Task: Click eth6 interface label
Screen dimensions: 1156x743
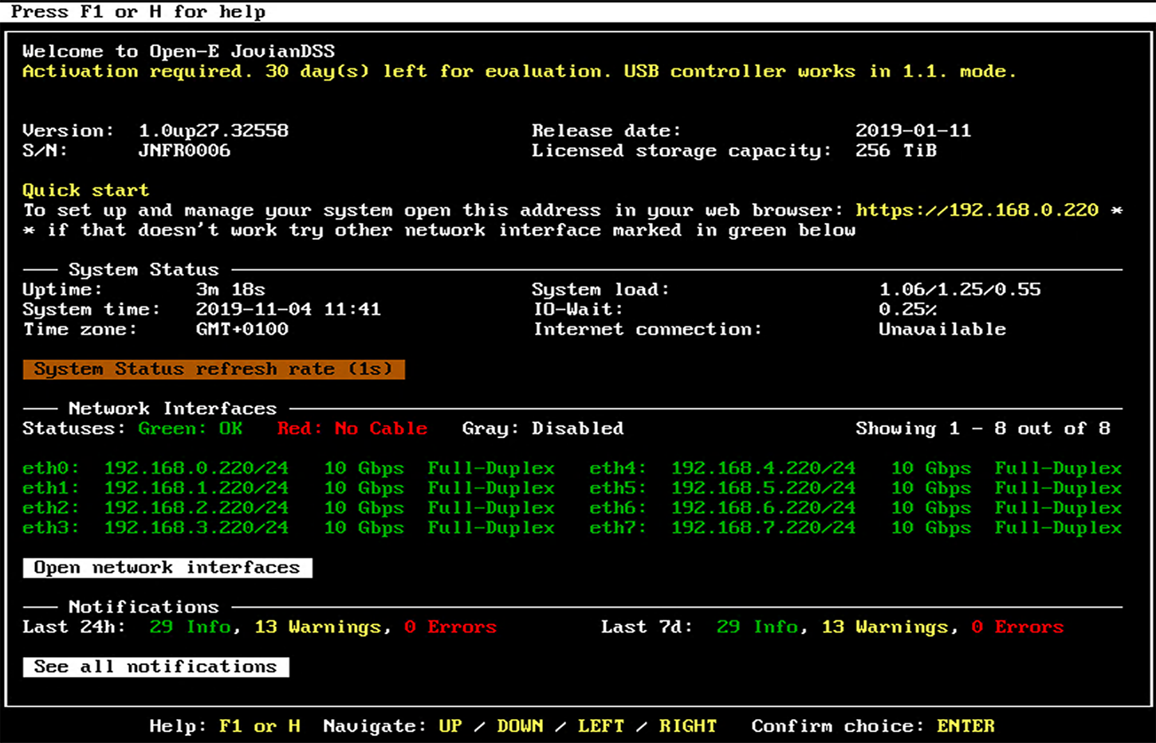Action: [618, 508]
